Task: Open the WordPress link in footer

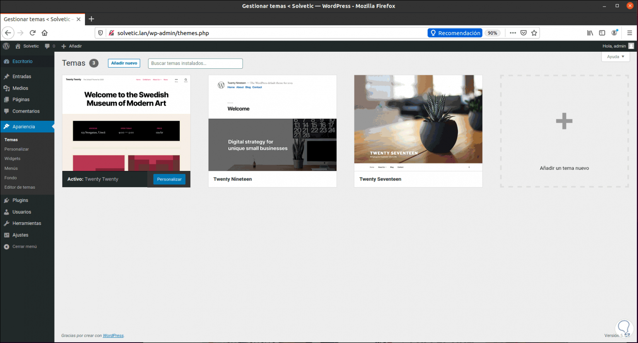Action: click(x=113, y=336)
